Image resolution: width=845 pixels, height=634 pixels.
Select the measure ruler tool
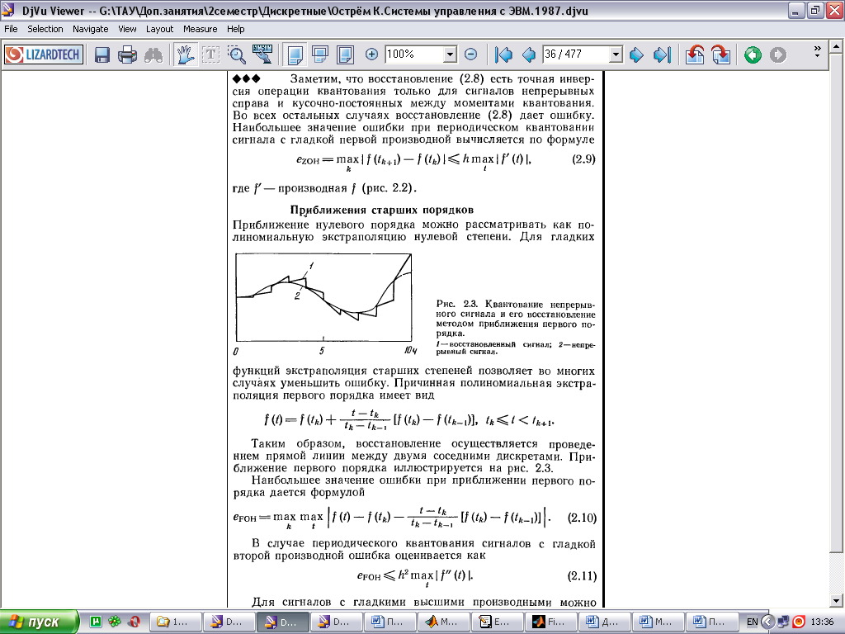click(x=262, y=54)
